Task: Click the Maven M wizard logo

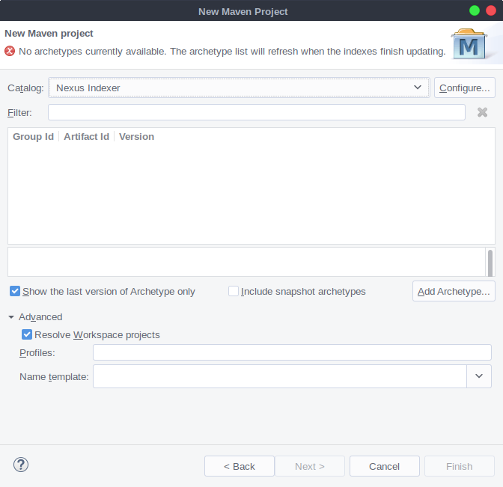Action: [x=469, y=44]
